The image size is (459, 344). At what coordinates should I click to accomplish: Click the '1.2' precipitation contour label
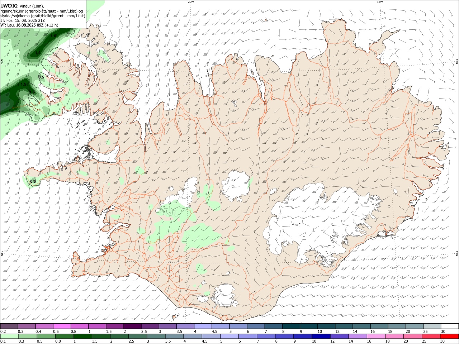tap(38, 53)
